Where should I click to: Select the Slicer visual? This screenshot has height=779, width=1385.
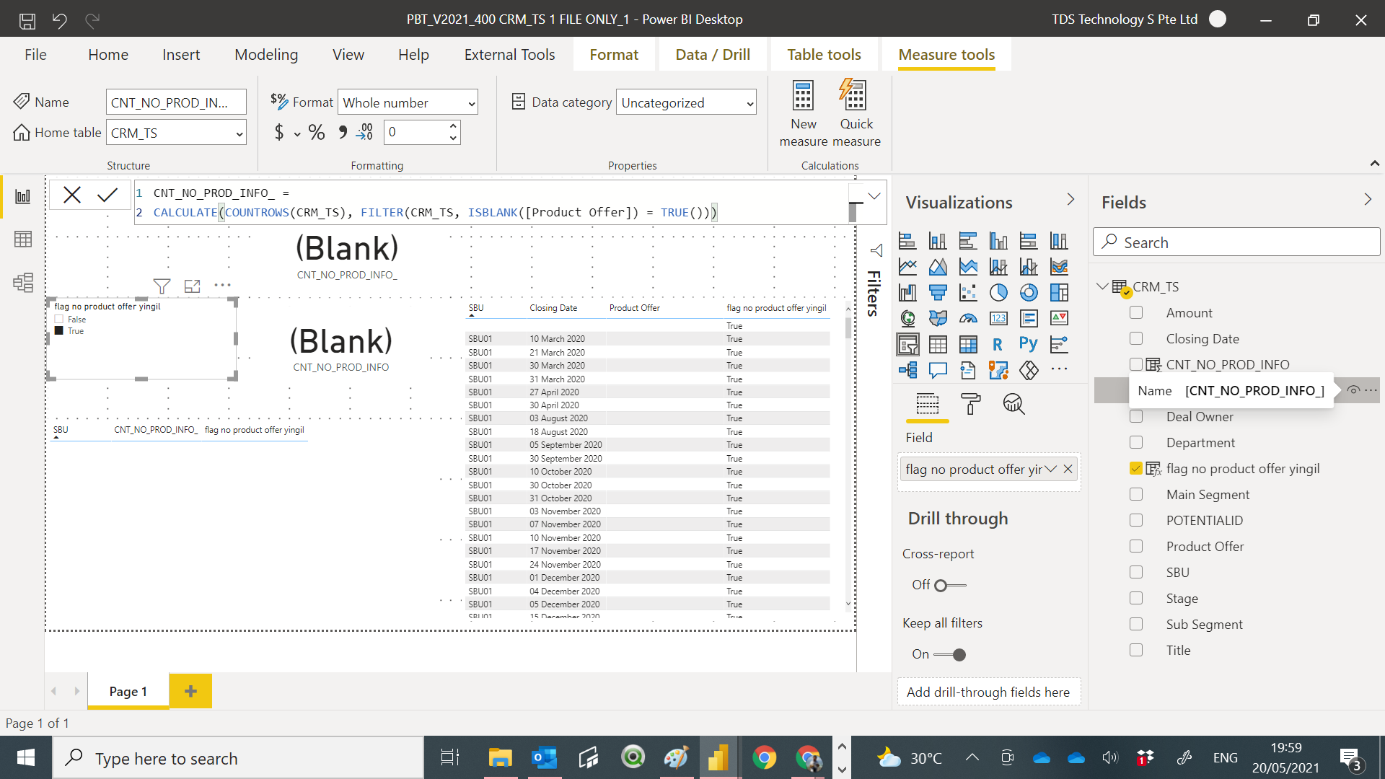907,345
